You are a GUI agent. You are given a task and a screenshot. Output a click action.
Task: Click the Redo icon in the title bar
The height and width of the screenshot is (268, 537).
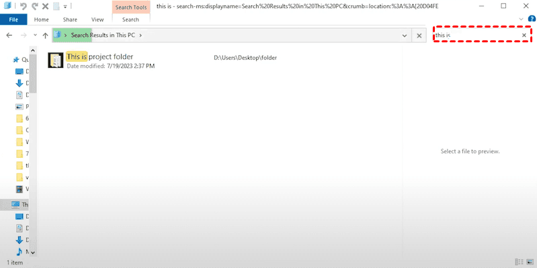point(34,6)
